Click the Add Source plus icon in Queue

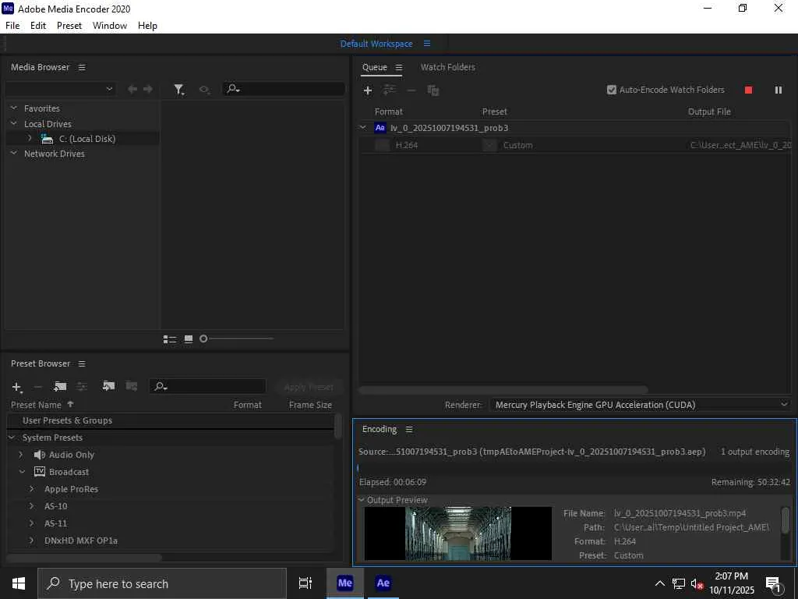pyautogui.click(x=368, y=90)
